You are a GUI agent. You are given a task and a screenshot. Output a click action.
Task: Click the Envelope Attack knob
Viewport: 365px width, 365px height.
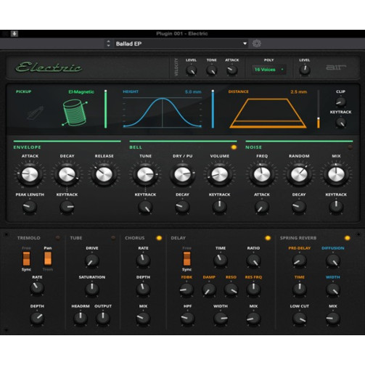pos(30,174)
